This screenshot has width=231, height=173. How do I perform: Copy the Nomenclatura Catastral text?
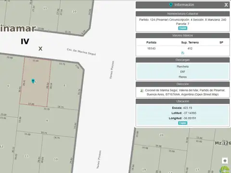[x=182, y=28]
